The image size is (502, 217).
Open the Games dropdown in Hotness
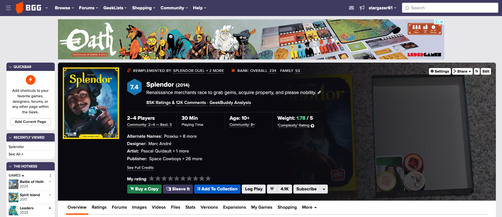coord(16,176)
